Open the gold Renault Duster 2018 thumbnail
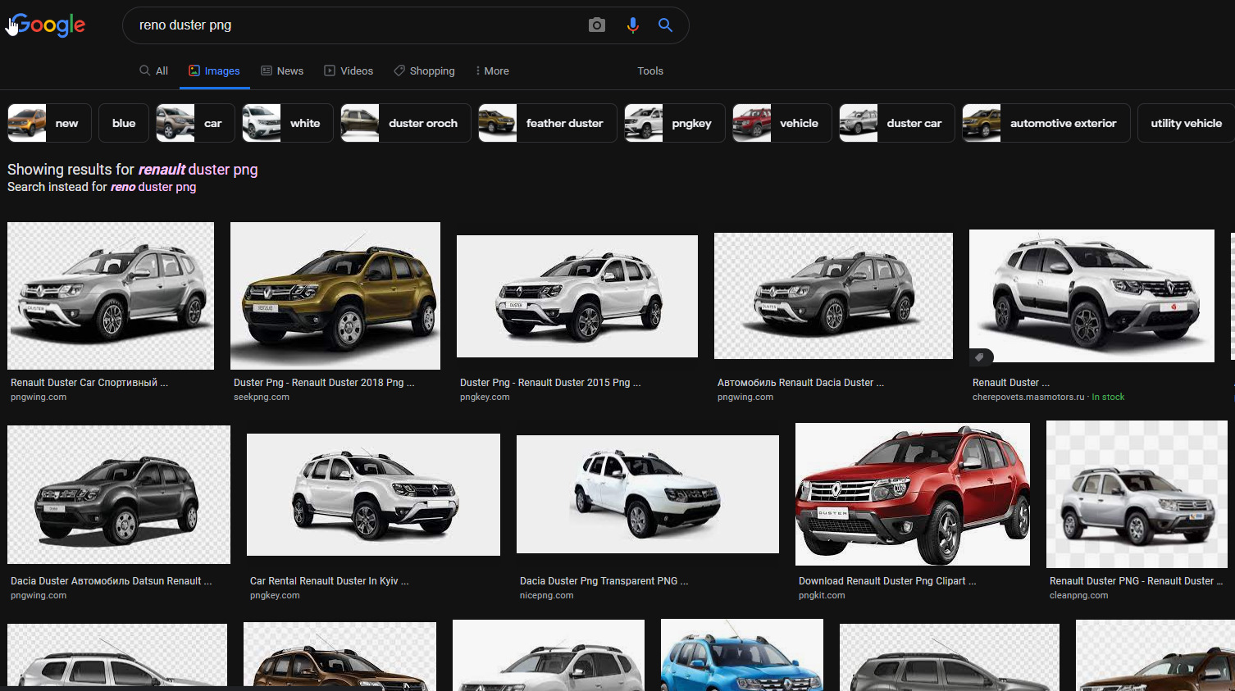 pos(335,296)
